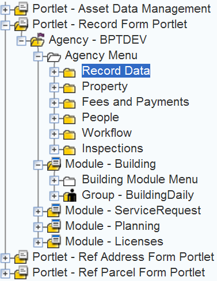Expand the Module - ServiceRequest node

[x=38, y=211]
